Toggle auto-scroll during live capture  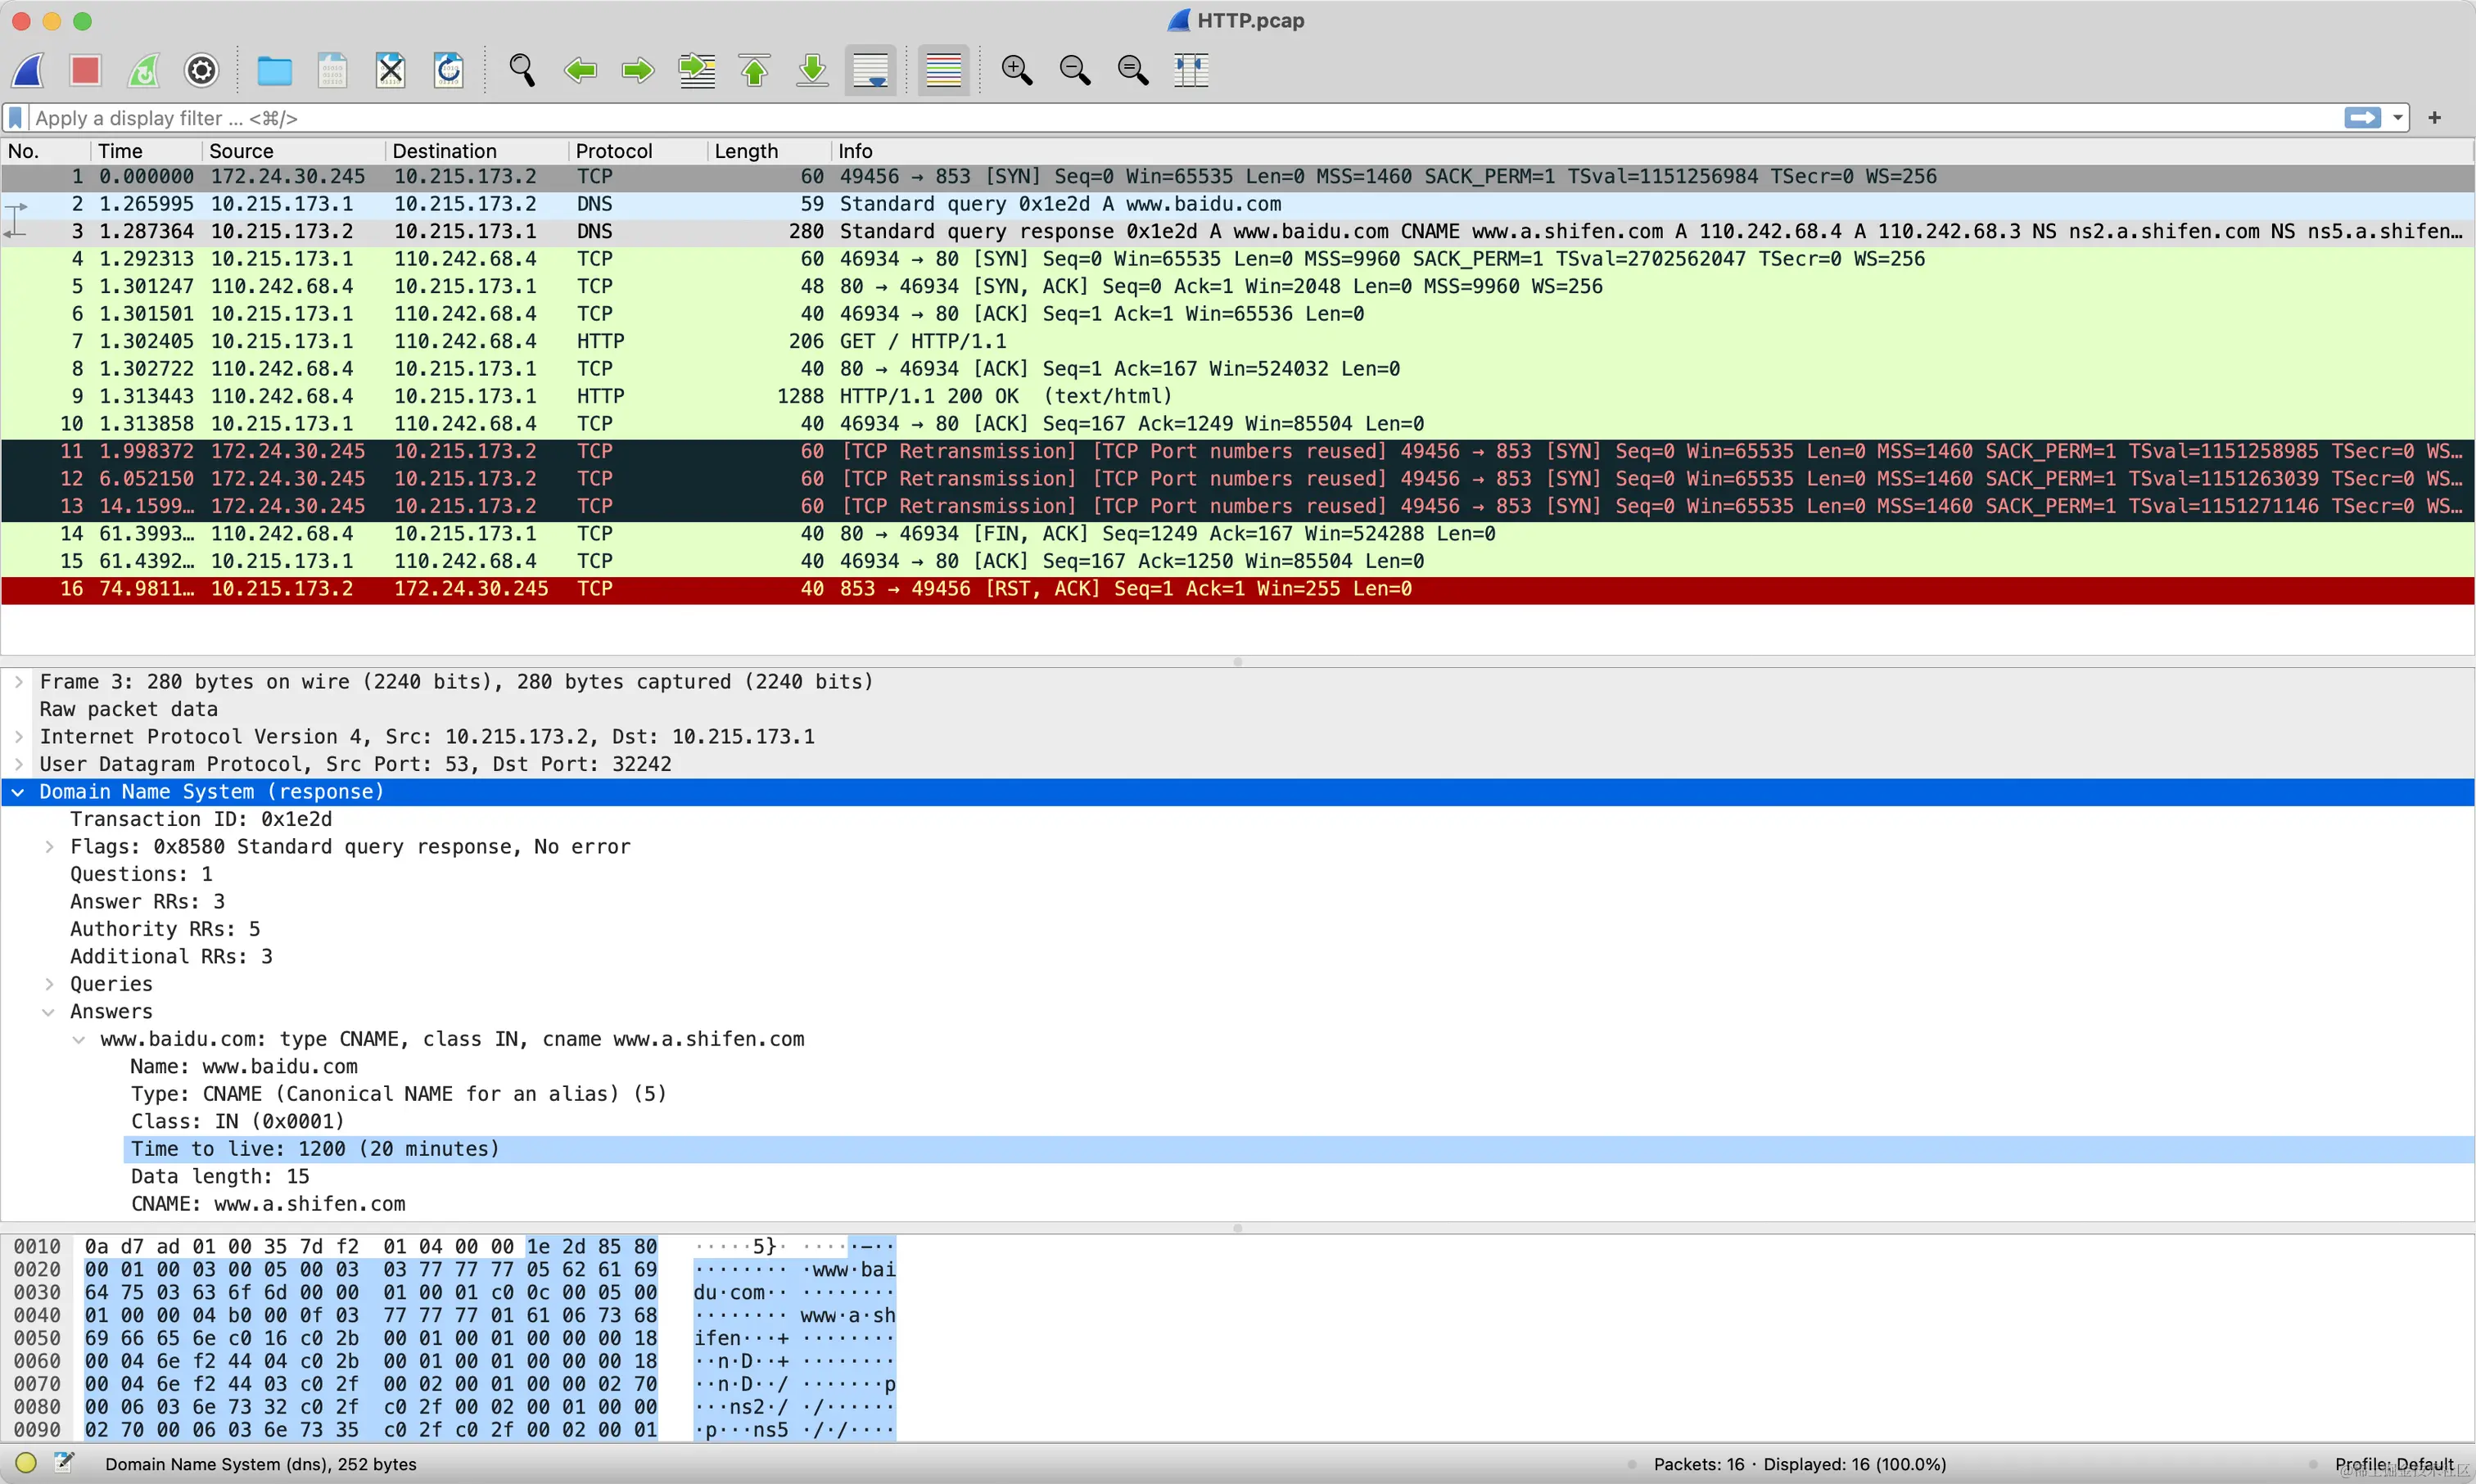(x=870, y=70)
